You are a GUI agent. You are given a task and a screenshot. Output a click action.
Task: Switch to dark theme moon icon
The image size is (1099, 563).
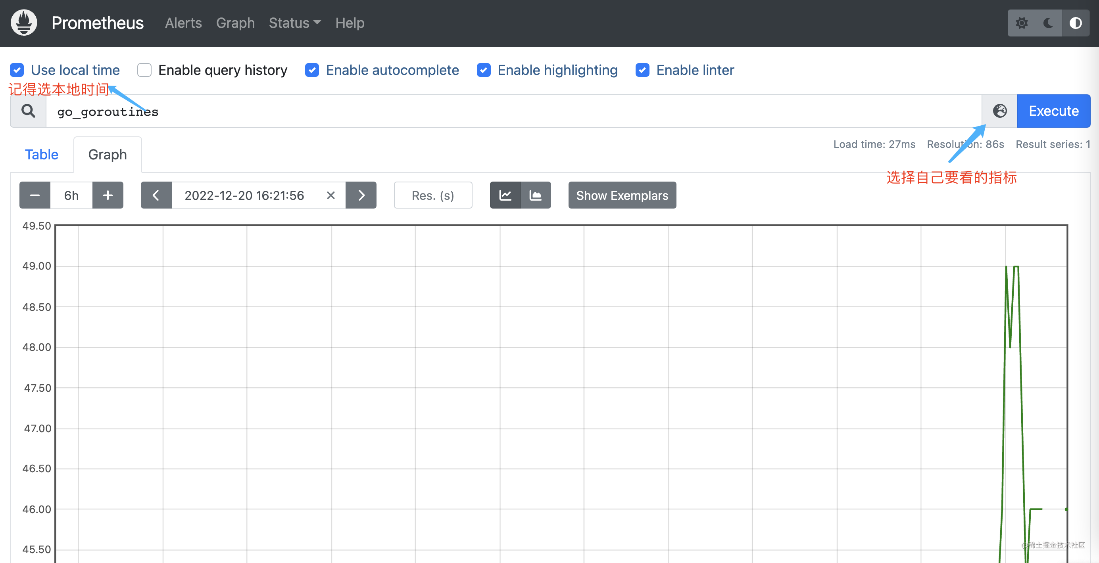point(1048,23)
